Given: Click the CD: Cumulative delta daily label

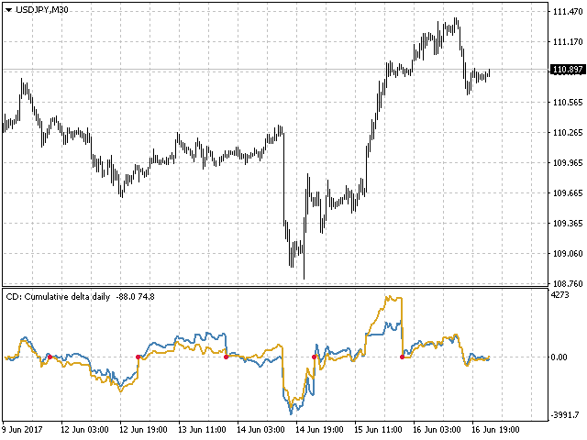Looking at the screenshot, I should click(x=57, y=296).
